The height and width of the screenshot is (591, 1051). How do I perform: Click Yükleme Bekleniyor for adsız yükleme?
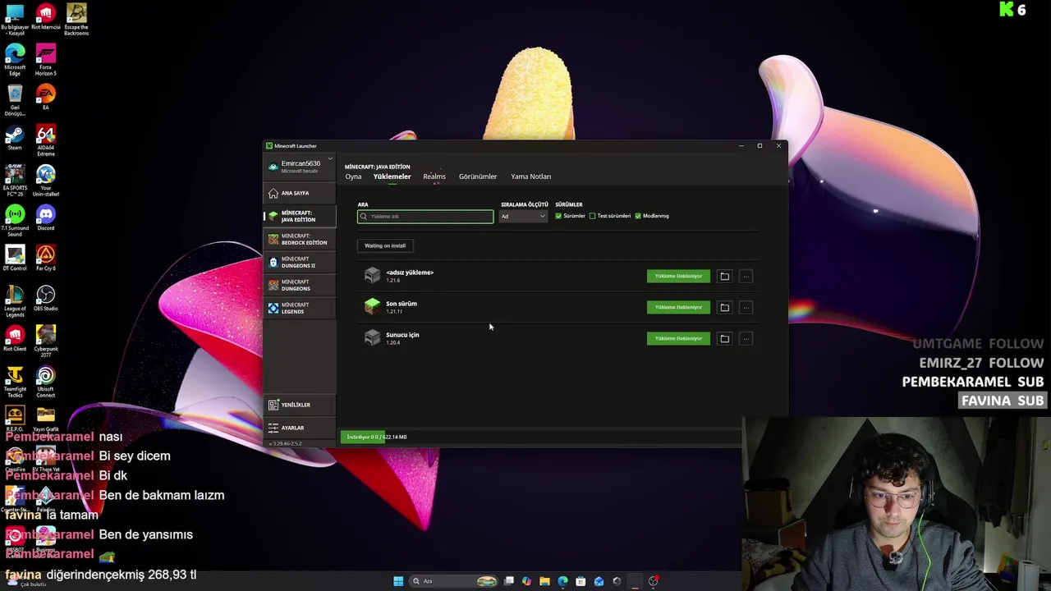[678, 277]
